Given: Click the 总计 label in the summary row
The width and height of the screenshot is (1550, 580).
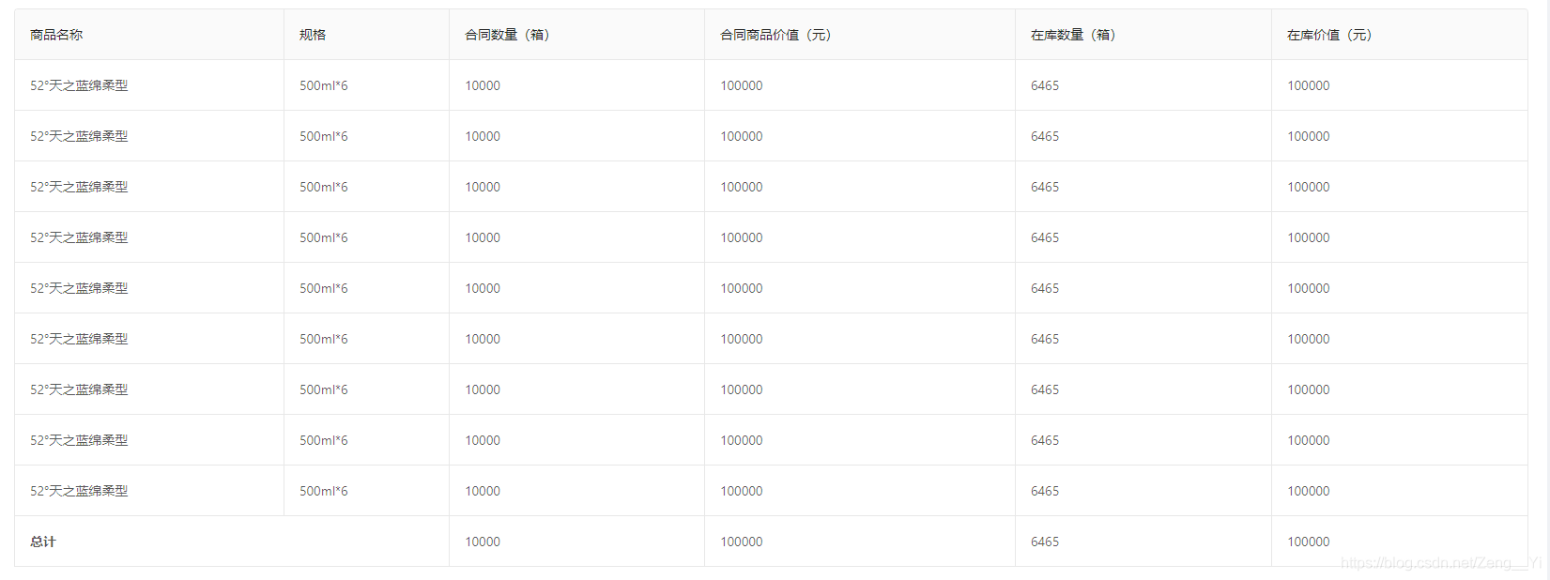Looking at the screenshot, I should pos(43,542).
